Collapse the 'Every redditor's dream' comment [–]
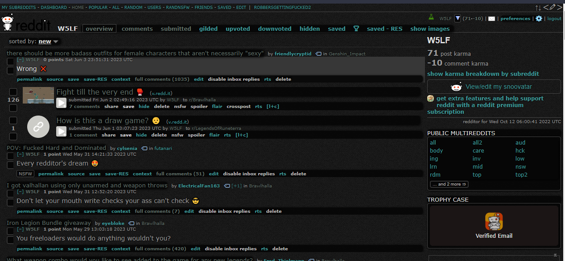Screen dimensions: 565x261 pos(20,154)
